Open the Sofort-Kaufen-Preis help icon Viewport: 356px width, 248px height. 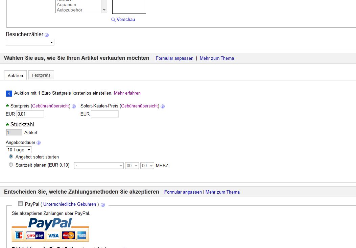tap(163, 106)
